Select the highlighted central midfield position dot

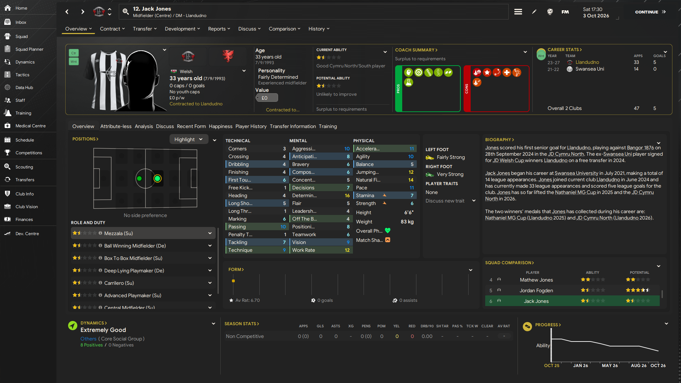click(x=157, y=178)
